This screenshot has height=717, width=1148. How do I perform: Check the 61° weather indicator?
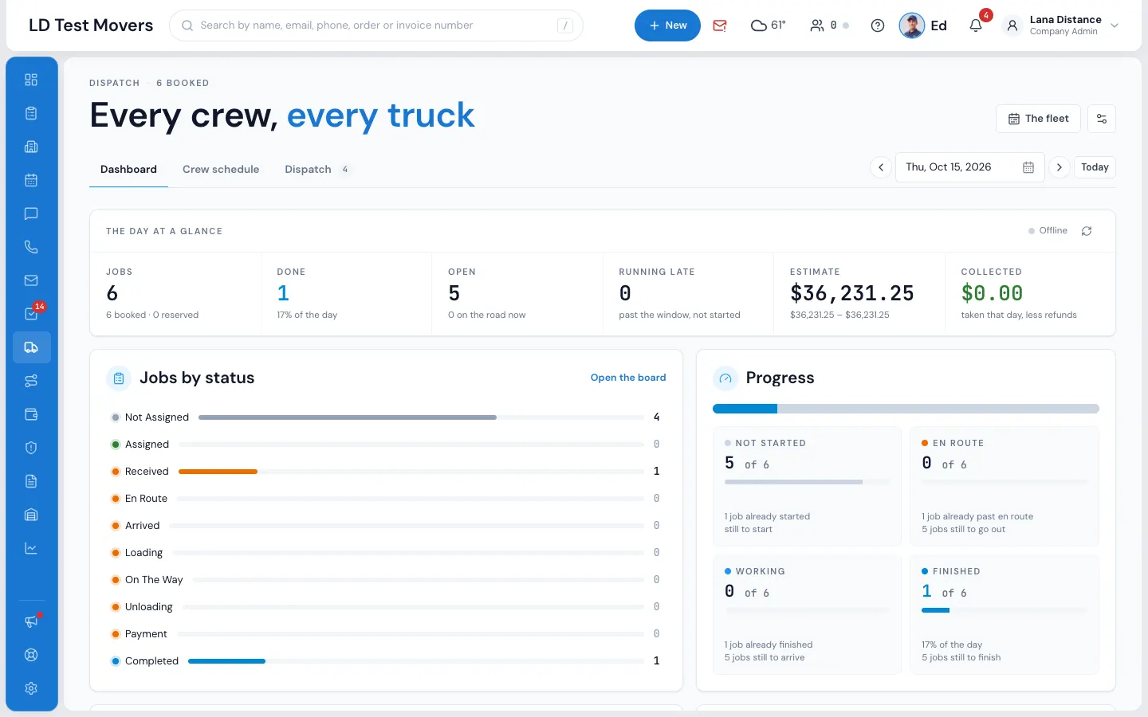click(769, 25)
